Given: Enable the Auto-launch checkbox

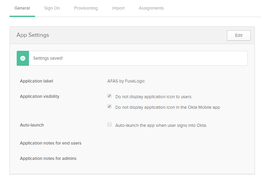Looking at the screenshot, I should tap(109, 124).
